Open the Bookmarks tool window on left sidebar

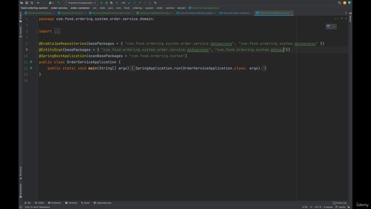pyautogui.click(x=21, y=191)
